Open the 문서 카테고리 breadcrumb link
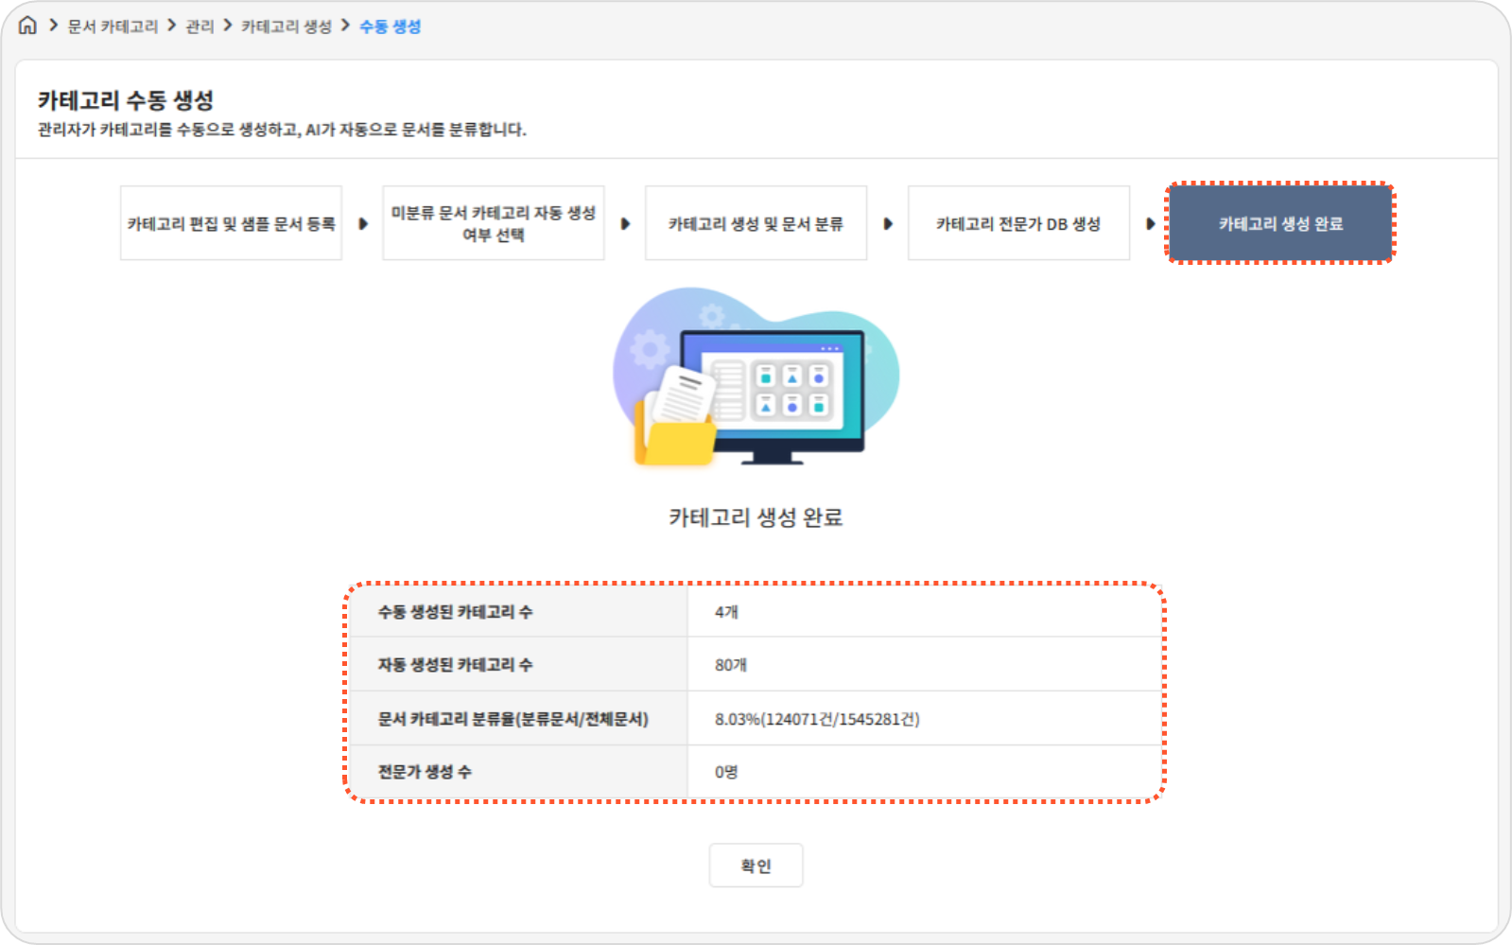This screenshot has width=1512, height=945. tap(113, 26)
